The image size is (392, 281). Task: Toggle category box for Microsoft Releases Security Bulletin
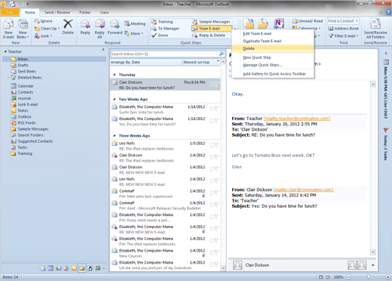[x=212, y=205]
